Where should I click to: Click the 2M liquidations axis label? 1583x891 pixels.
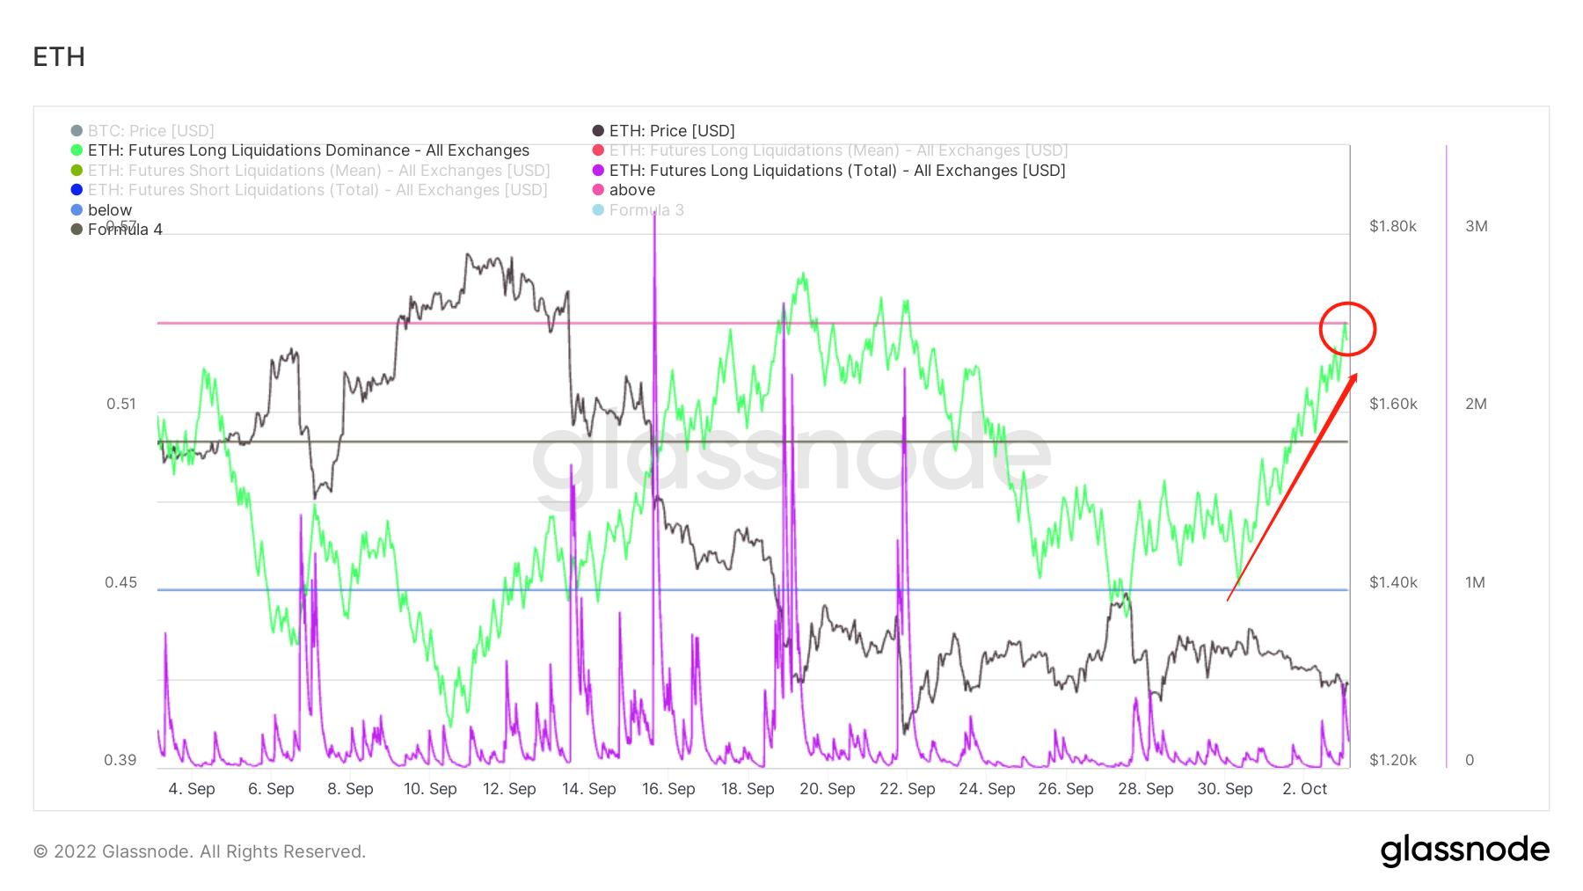(1477, 404)
